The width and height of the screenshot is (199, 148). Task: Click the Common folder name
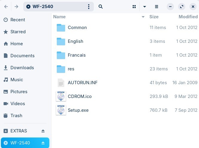tap(77, 28)
